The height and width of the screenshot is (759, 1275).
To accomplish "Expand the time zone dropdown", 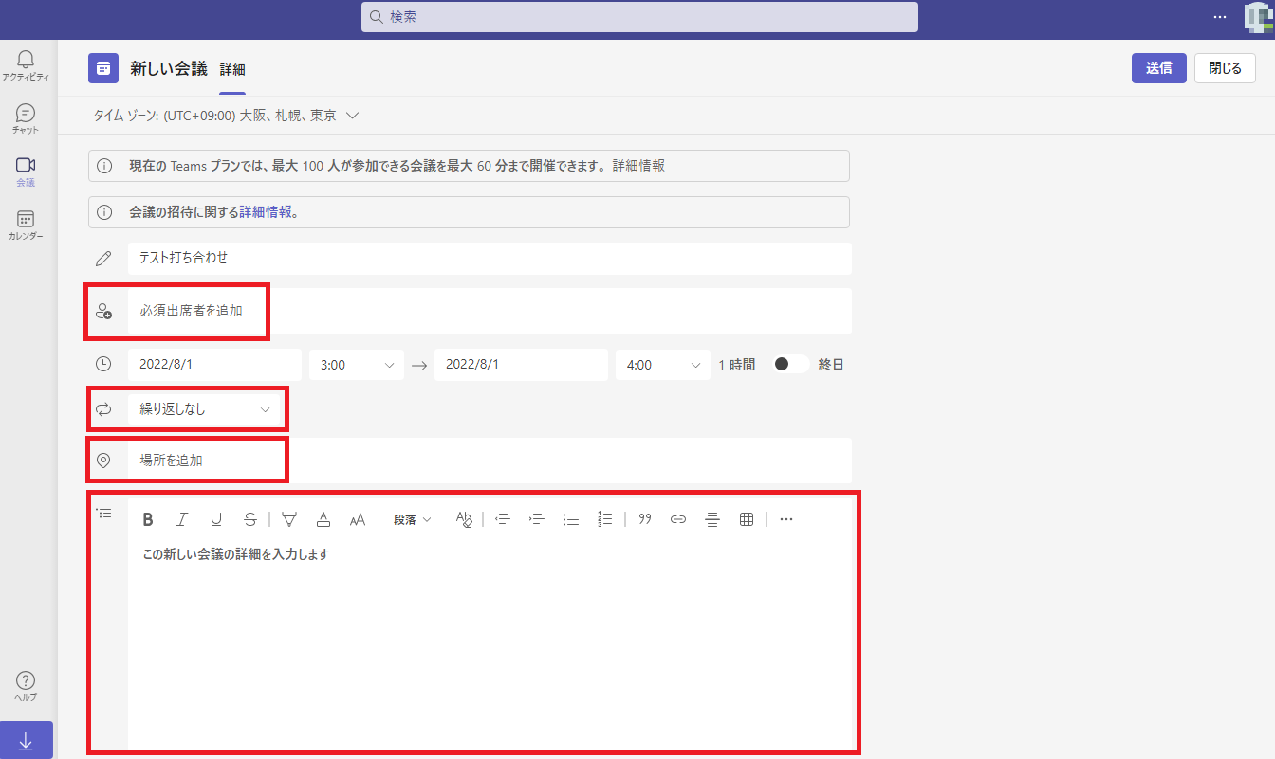I will point(352,116).
